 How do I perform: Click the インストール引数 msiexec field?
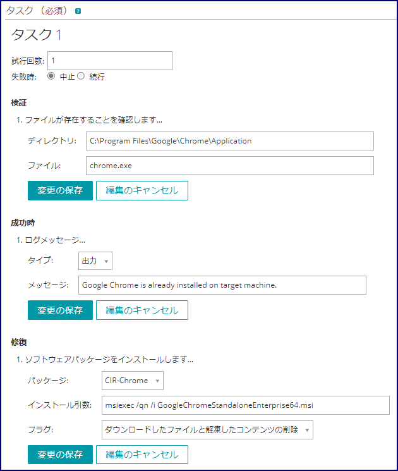pyautogui.click(x=246, y=405)
